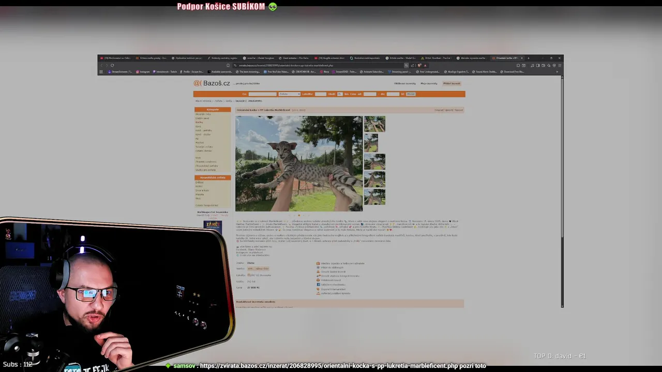The image size is (662, 372).
Task: Reveal the phone number zobrazit číslo
Action: coord(258,269)
